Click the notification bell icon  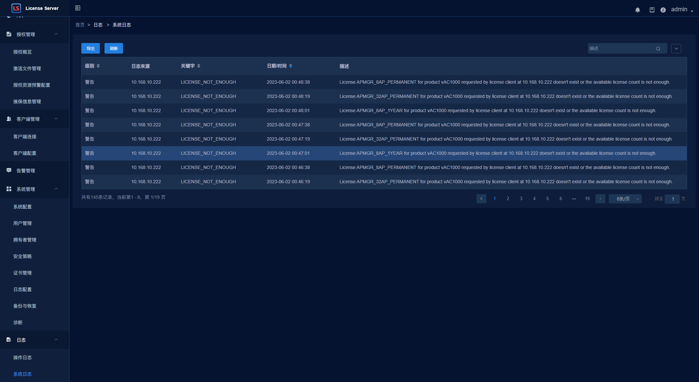(x=637, y=10)
